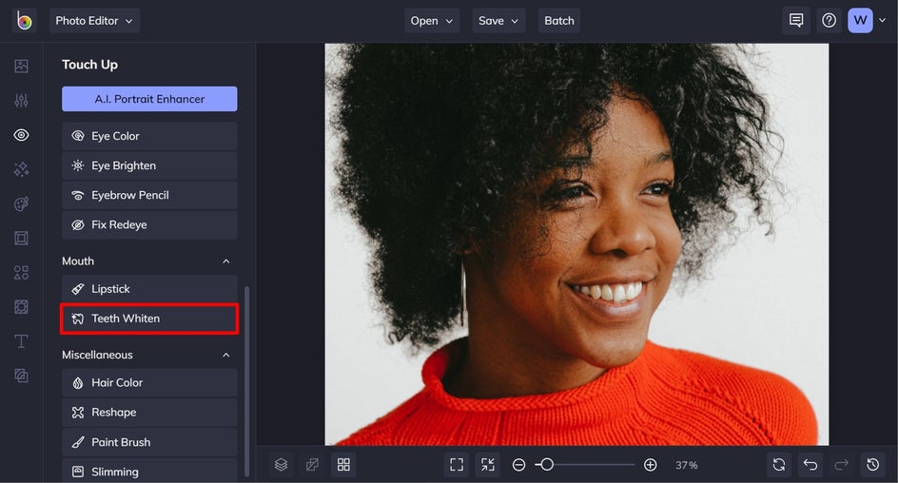Open the Text tool sidebar icon
Image resolution: width=898 pixels, height=483 pixels.
click(x=21, y=341)
